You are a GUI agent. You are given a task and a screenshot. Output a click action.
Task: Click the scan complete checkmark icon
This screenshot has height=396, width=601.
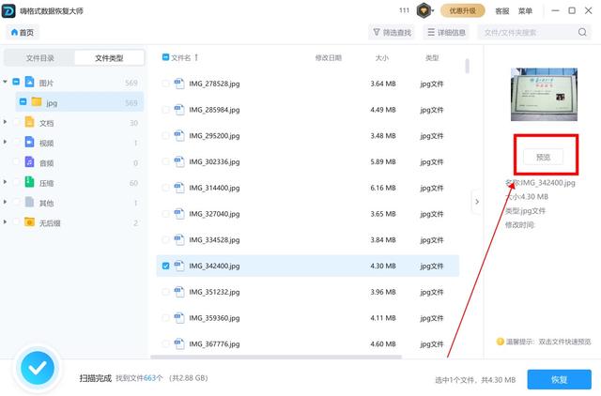point(38,368)
